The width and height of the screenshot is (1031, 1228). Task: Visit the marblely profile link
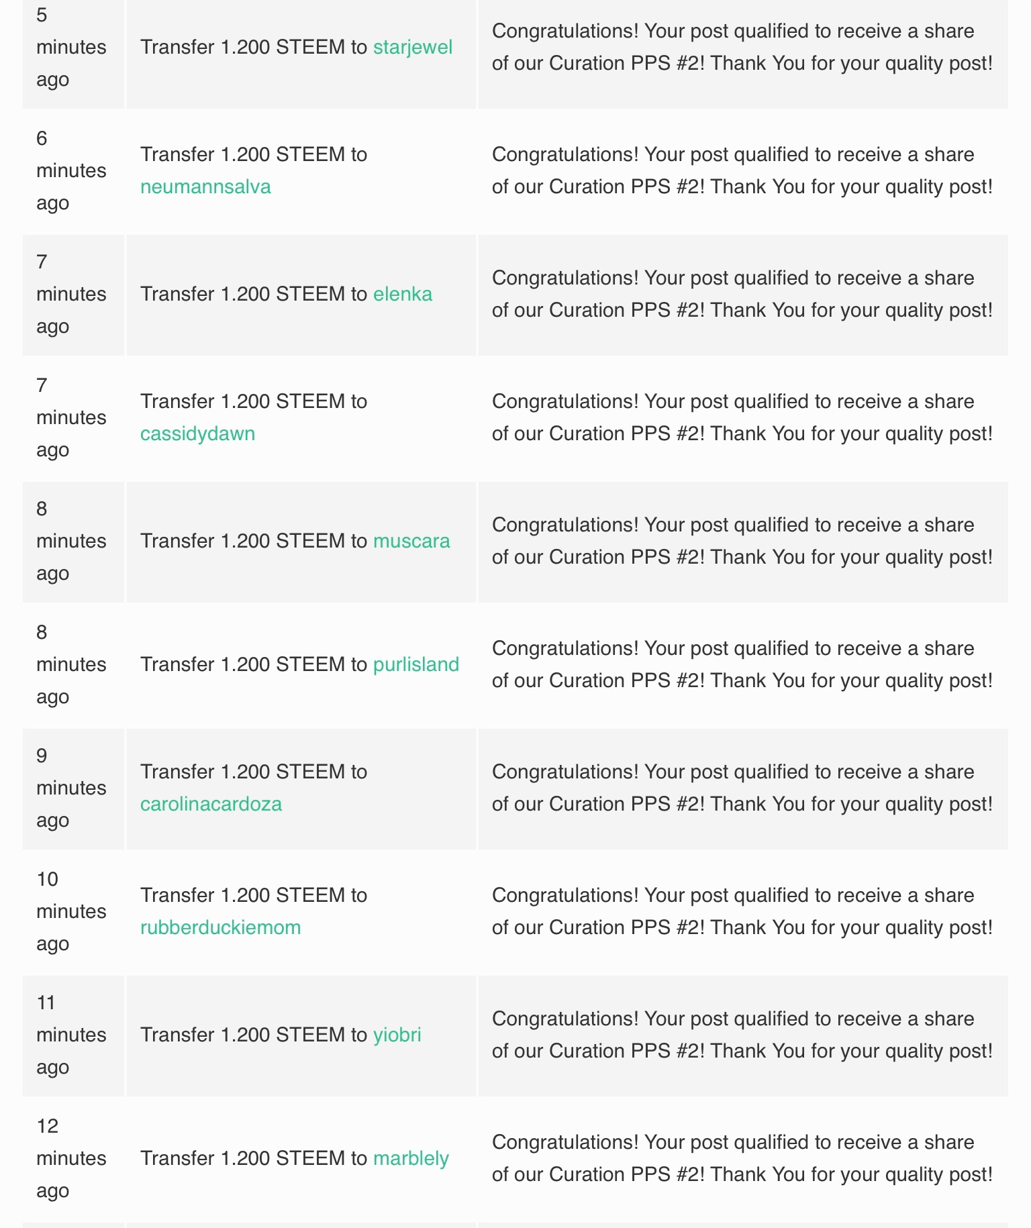(x=411, y=1158)
